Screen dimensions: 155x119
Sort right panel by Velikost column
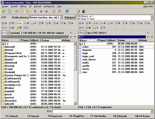coord(111,40)
